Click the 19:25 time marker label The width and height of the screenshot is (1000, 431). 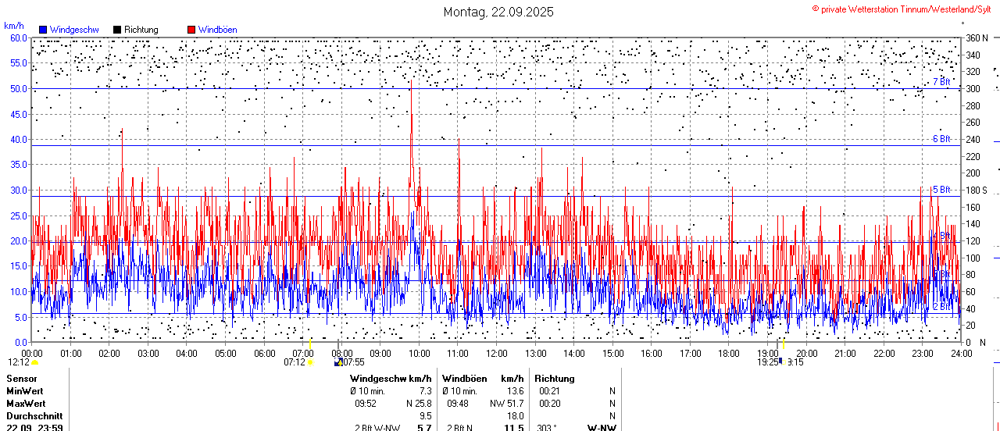pyautogui.click(x=767, y=362)
